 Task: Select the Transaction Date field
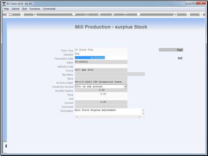point(101,58)
